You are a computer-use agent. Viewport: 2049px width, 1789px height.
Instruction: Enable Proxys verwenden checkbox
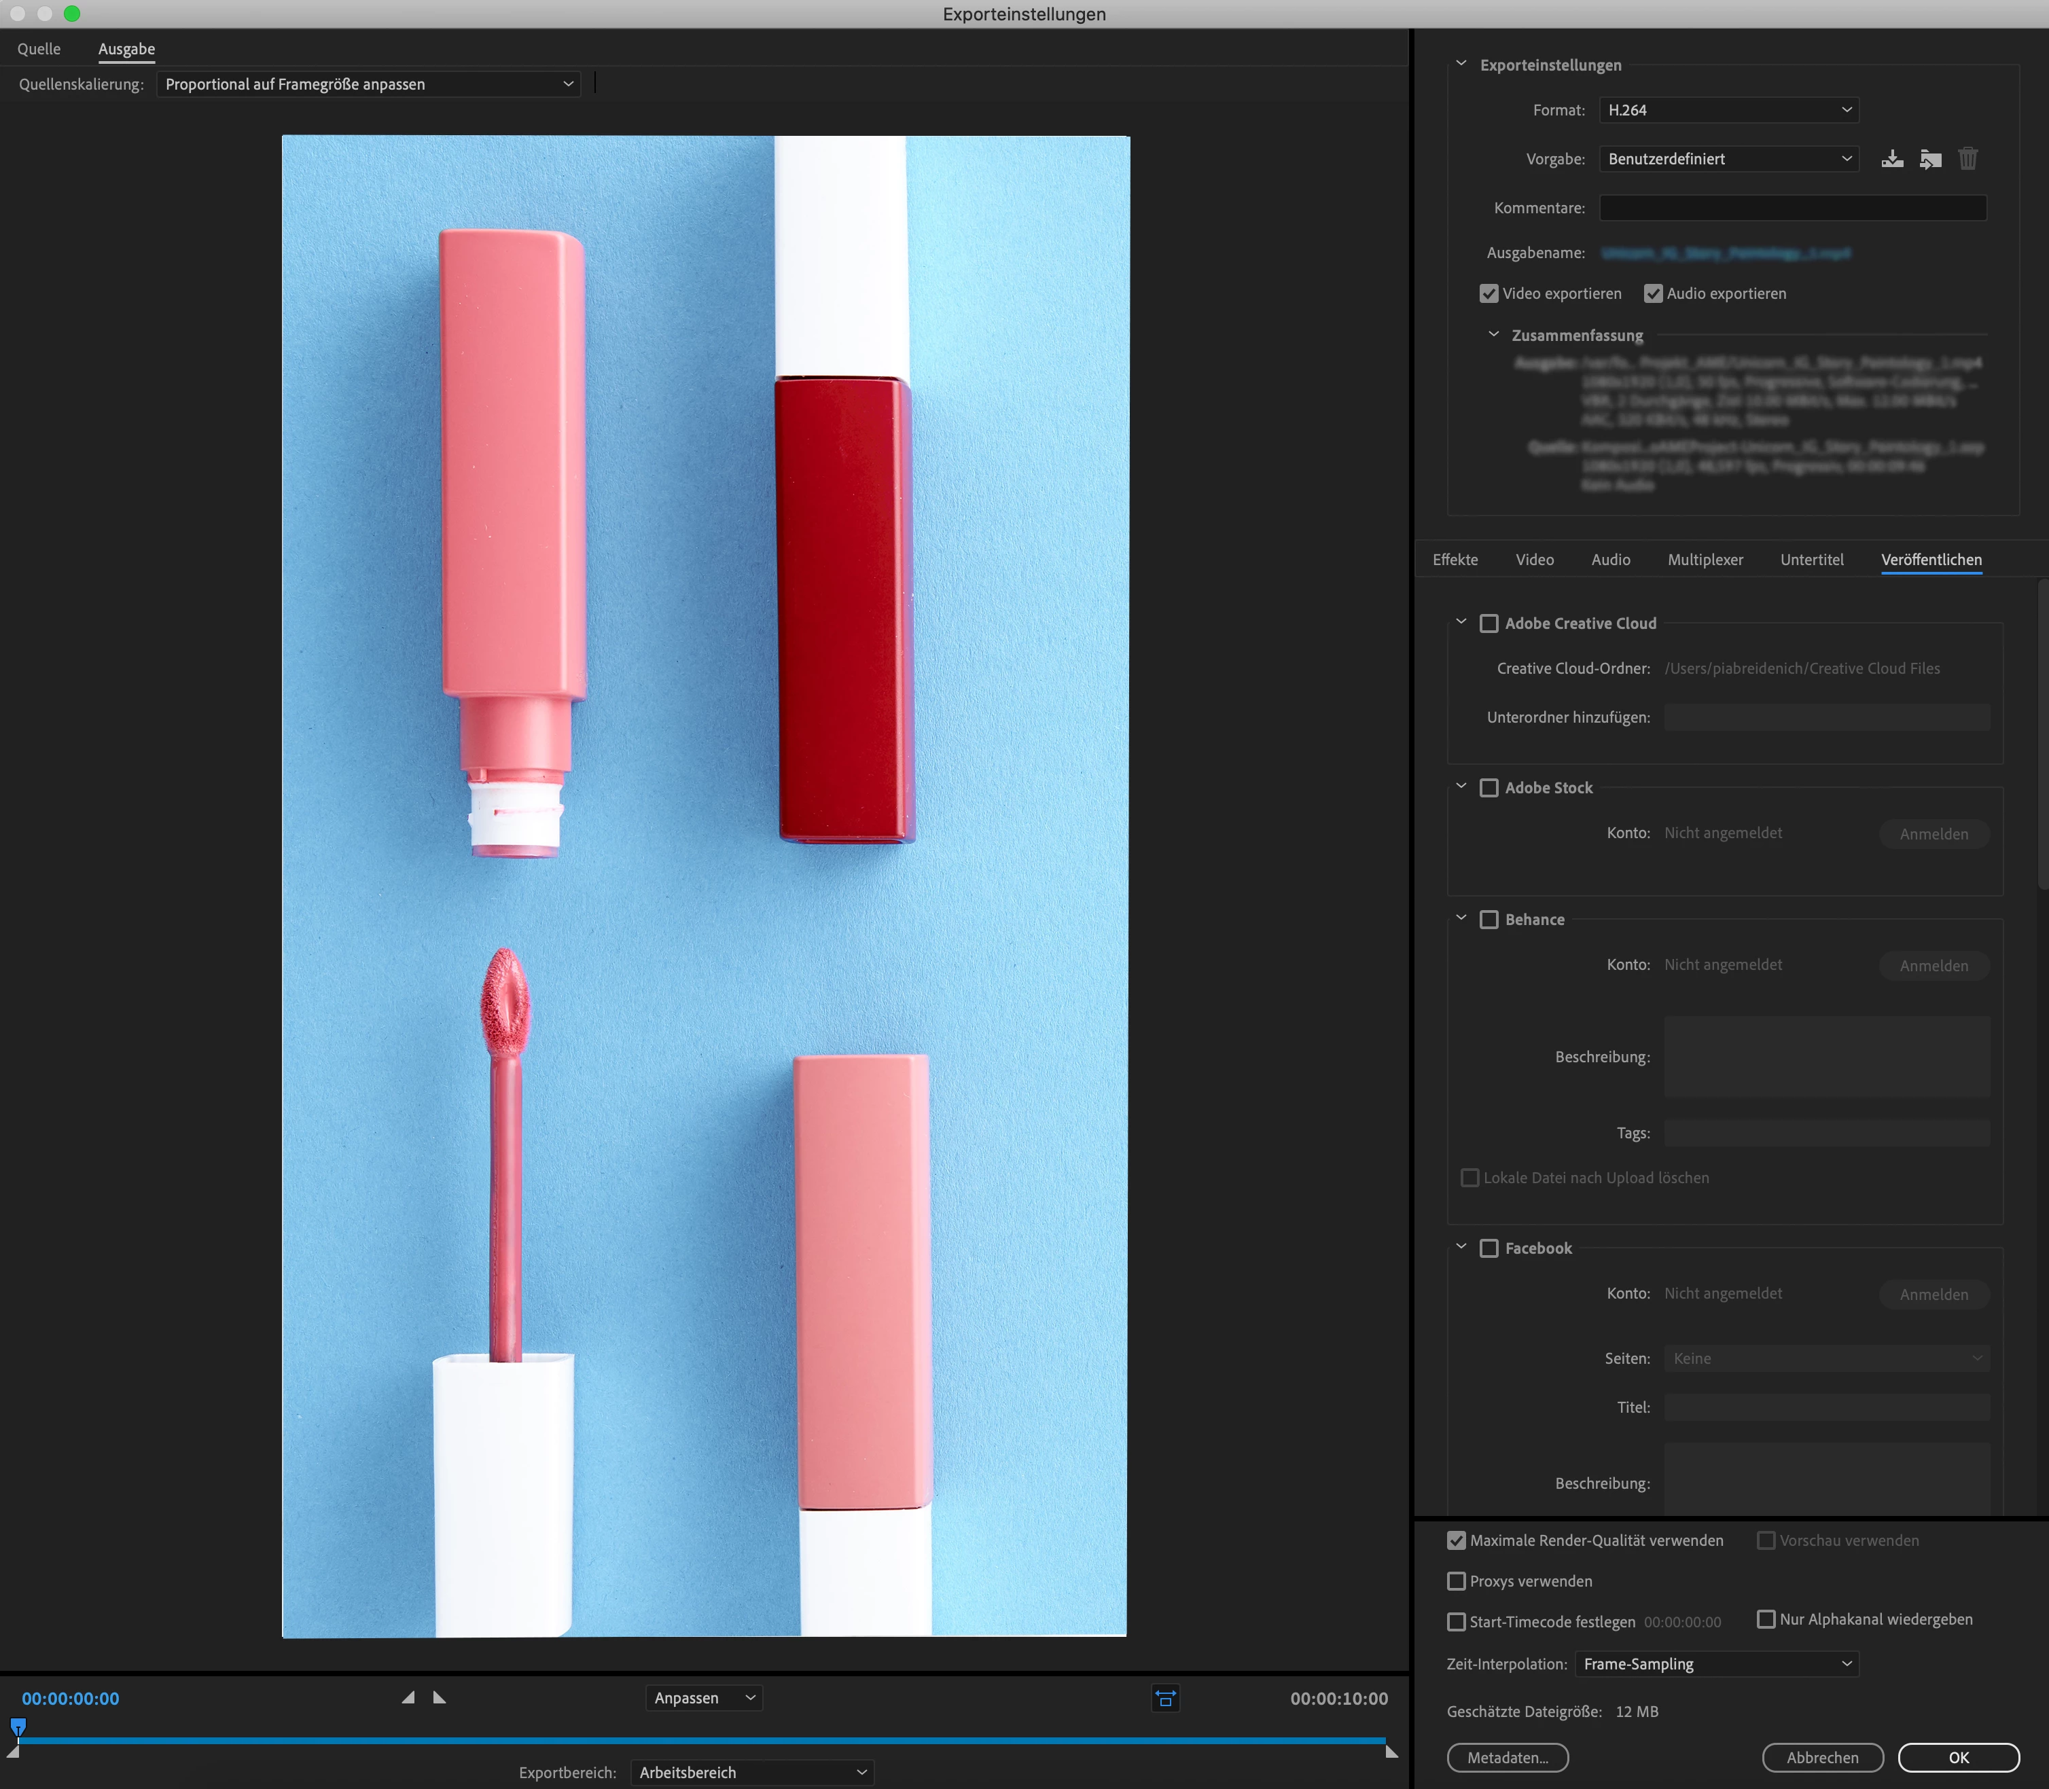[x=1457, y=1581]
